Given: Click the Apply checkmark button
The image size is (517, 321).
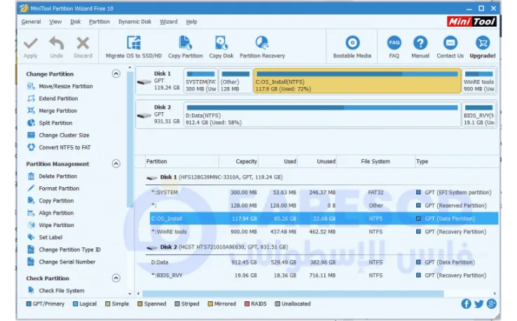Looking at the screenshot, I should (x=30, y=43).
